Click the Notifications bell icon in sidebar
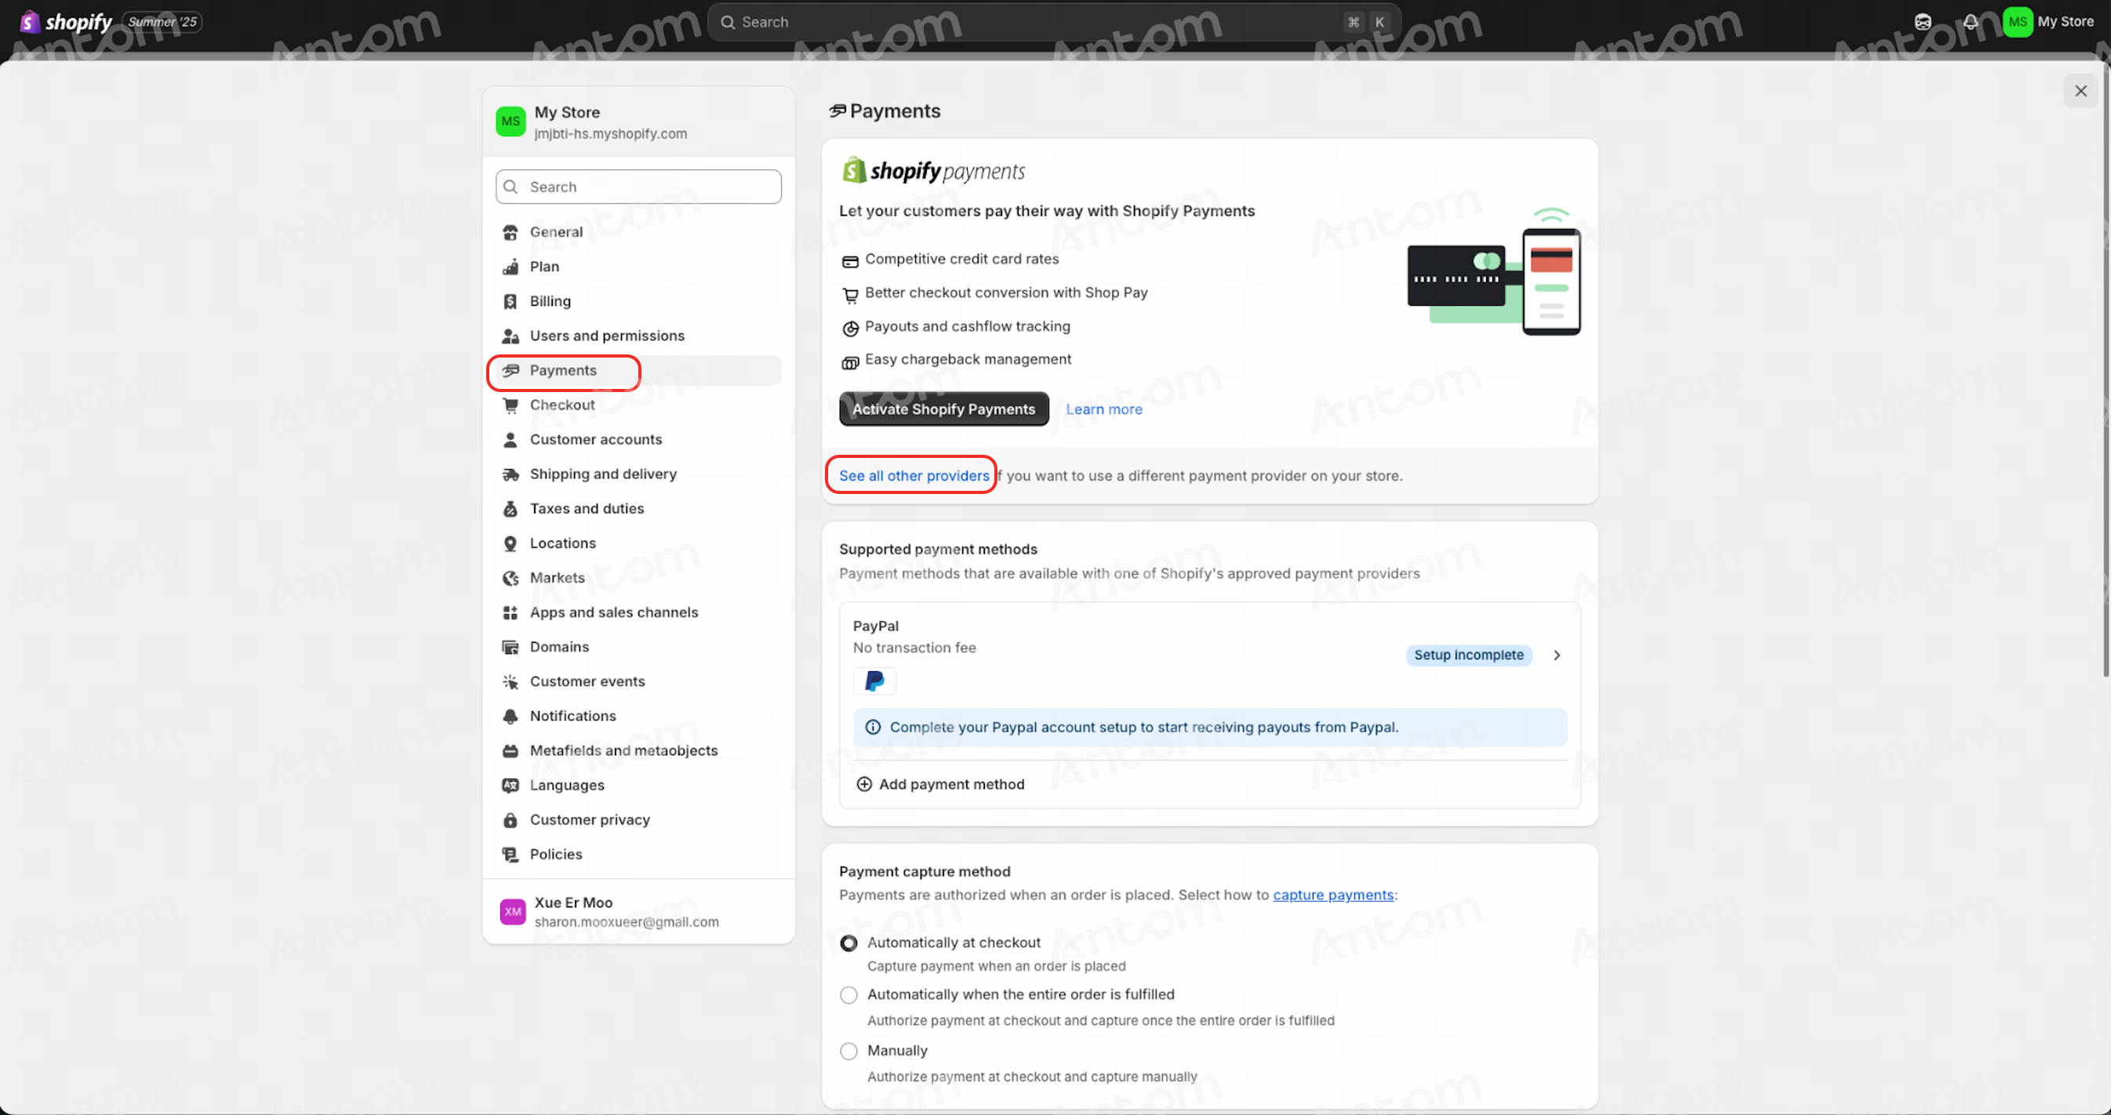 coord(510,716)
